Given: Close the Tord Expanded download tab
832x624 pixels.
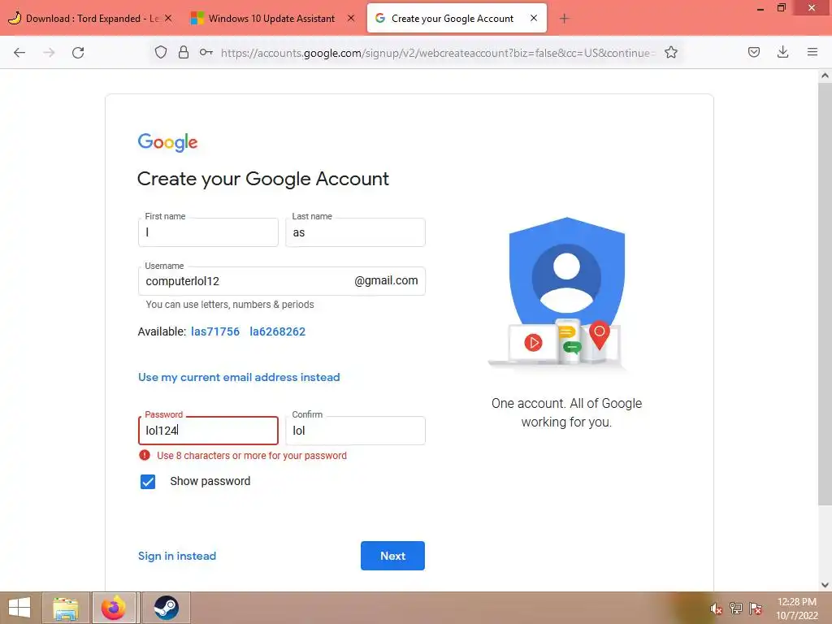Looking at the screenshot, I should pyautogui.click(x=168, y=18).
